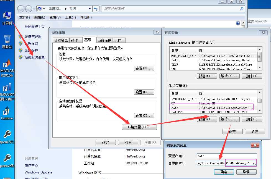Click the 搜索控制面板 search box

pyautogui.click(x=173, y=9)
